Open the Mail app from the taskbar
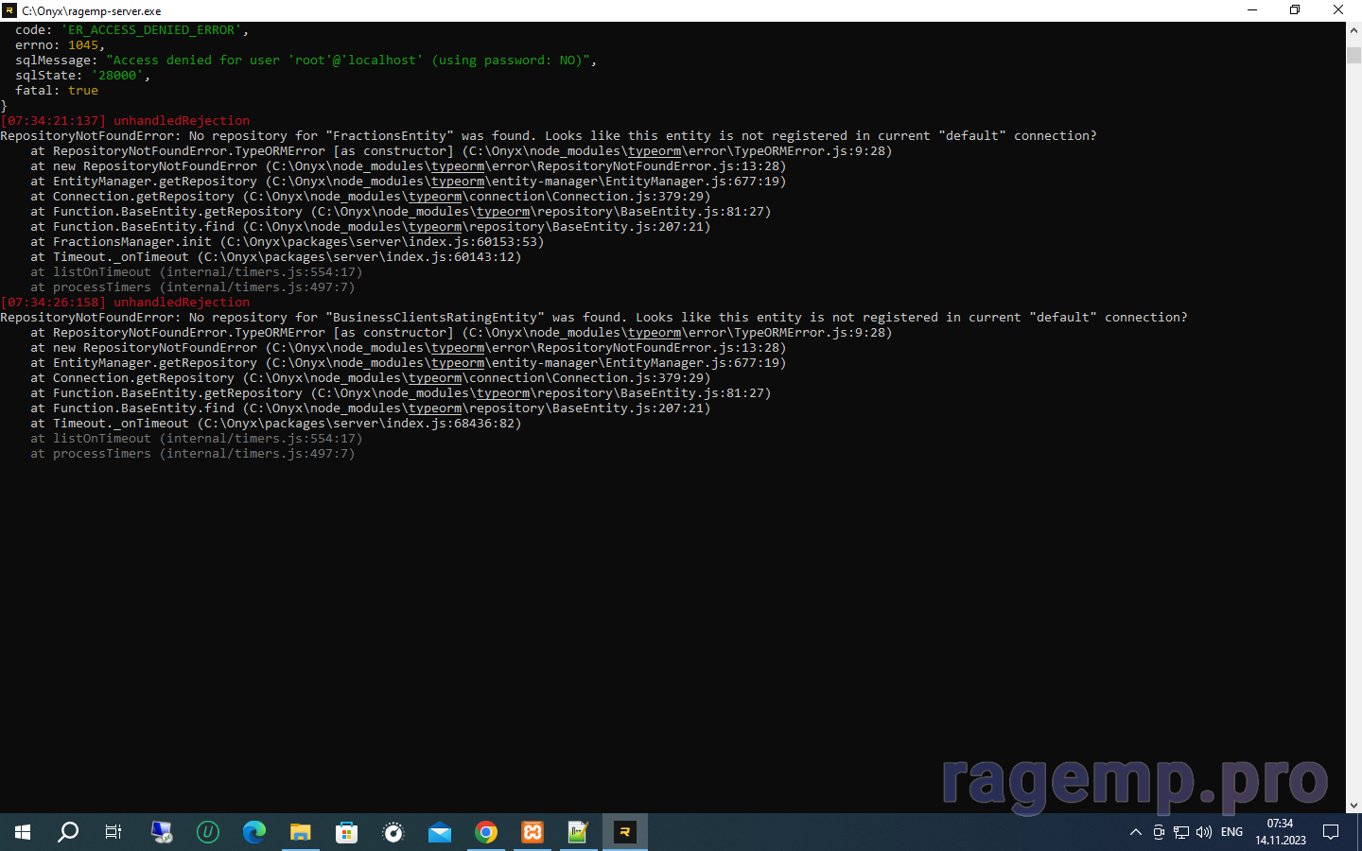Image resolution: width=1362 pixels, height=851 pixels. coord(440,832)
